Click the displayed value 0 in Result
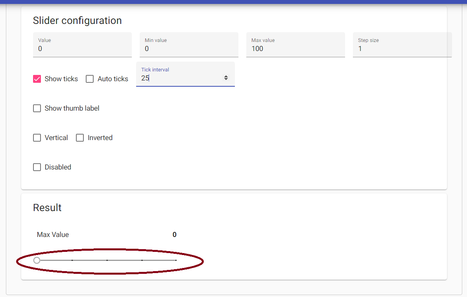This screenshot has height=297, width=467. tap(174, 234)
